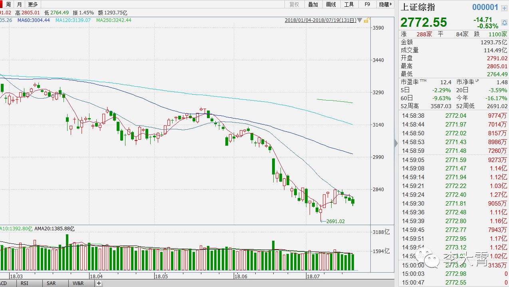Screen dimensions: 509x287
Task: Add a new indicator tab with plus icon
Action: [x=99, y=283]
